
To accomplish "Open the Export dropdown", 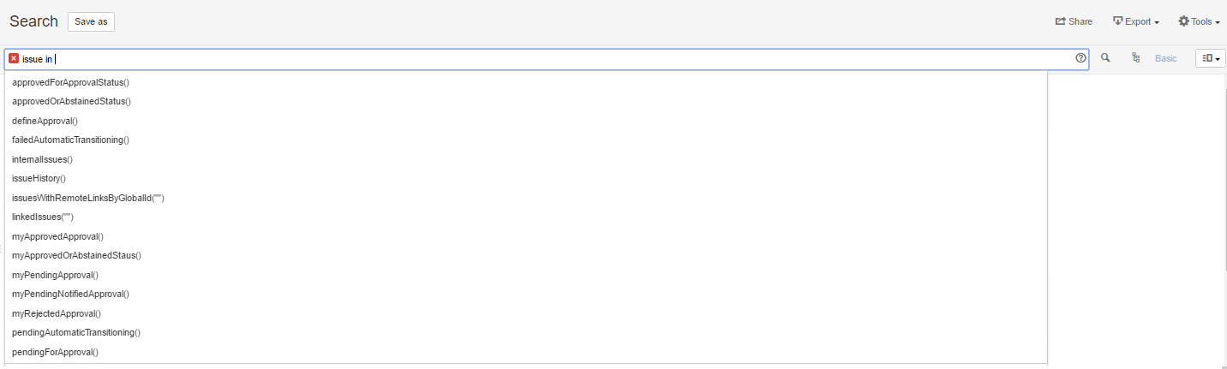I will [x=1135, y=21].
